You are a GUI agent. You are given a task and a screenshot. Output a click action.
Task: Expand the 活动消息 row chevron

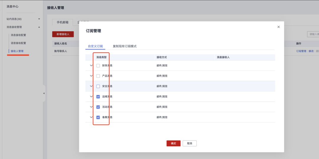pyautogui.click(x=91, y=107)
